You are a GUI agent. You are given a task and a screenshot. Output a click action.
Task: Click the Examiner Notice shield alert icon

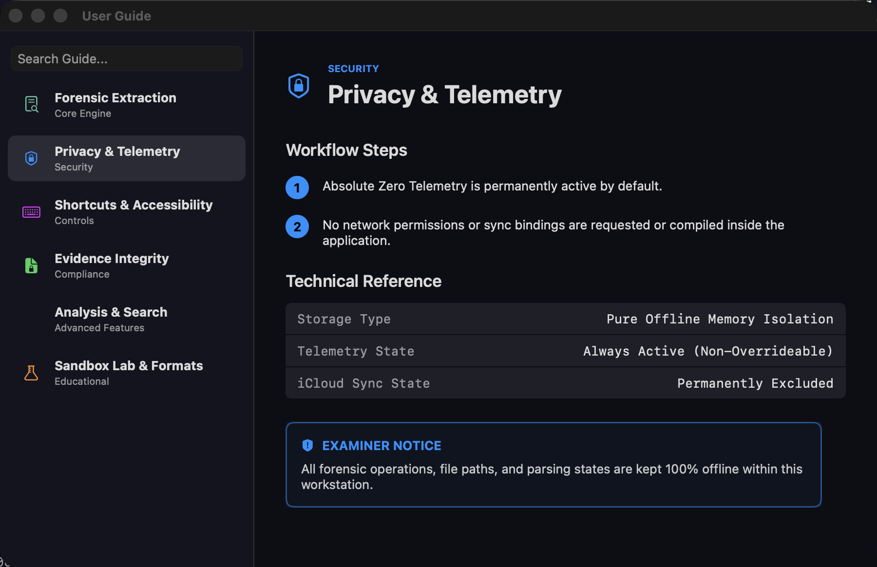(307, 445)
